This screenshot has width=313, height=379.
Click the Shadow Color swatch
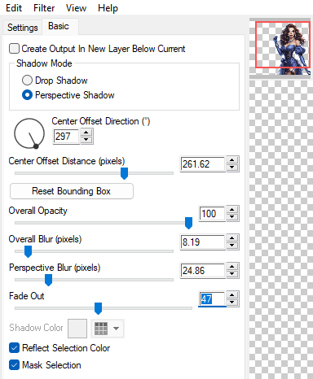(77, 329)
